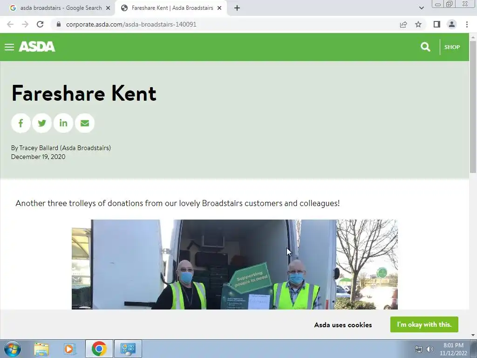Click author line By Tracey Ballard

[61, 148]
